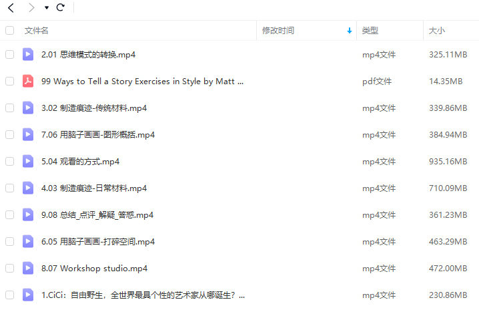Screen dimensions: 479x312
Task: Click the forward navigation arrow
Action: [x=31, y=8]
